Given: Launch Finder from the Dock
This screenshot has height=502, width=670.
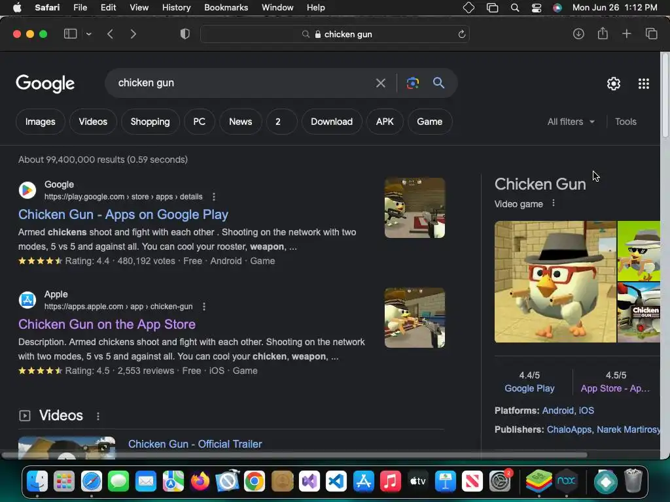Looking at the screenshot, I should 37,482.
